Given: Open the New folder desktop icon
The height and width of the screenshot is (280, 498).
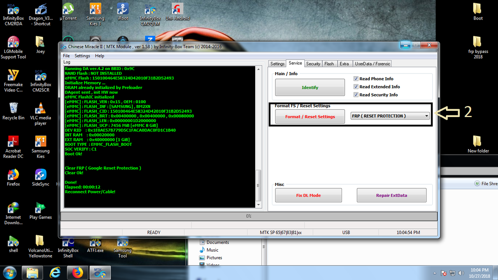Looking at the screenshot, I should click(478, 145).
